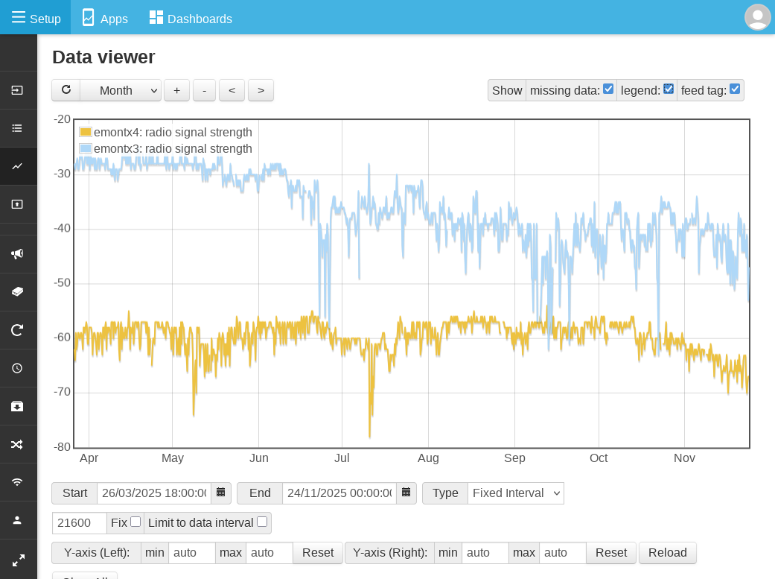The width and height of the screenshot is (775, 579).
Task: Click the shuffle arrows icon in sidebar
Action: (17, 444)
